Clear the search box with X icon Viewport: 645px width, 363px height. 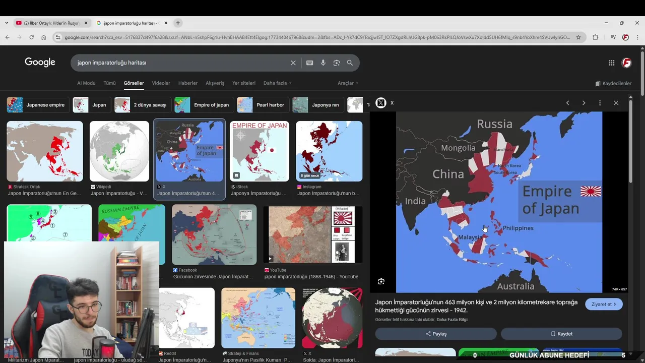(293, 63)
